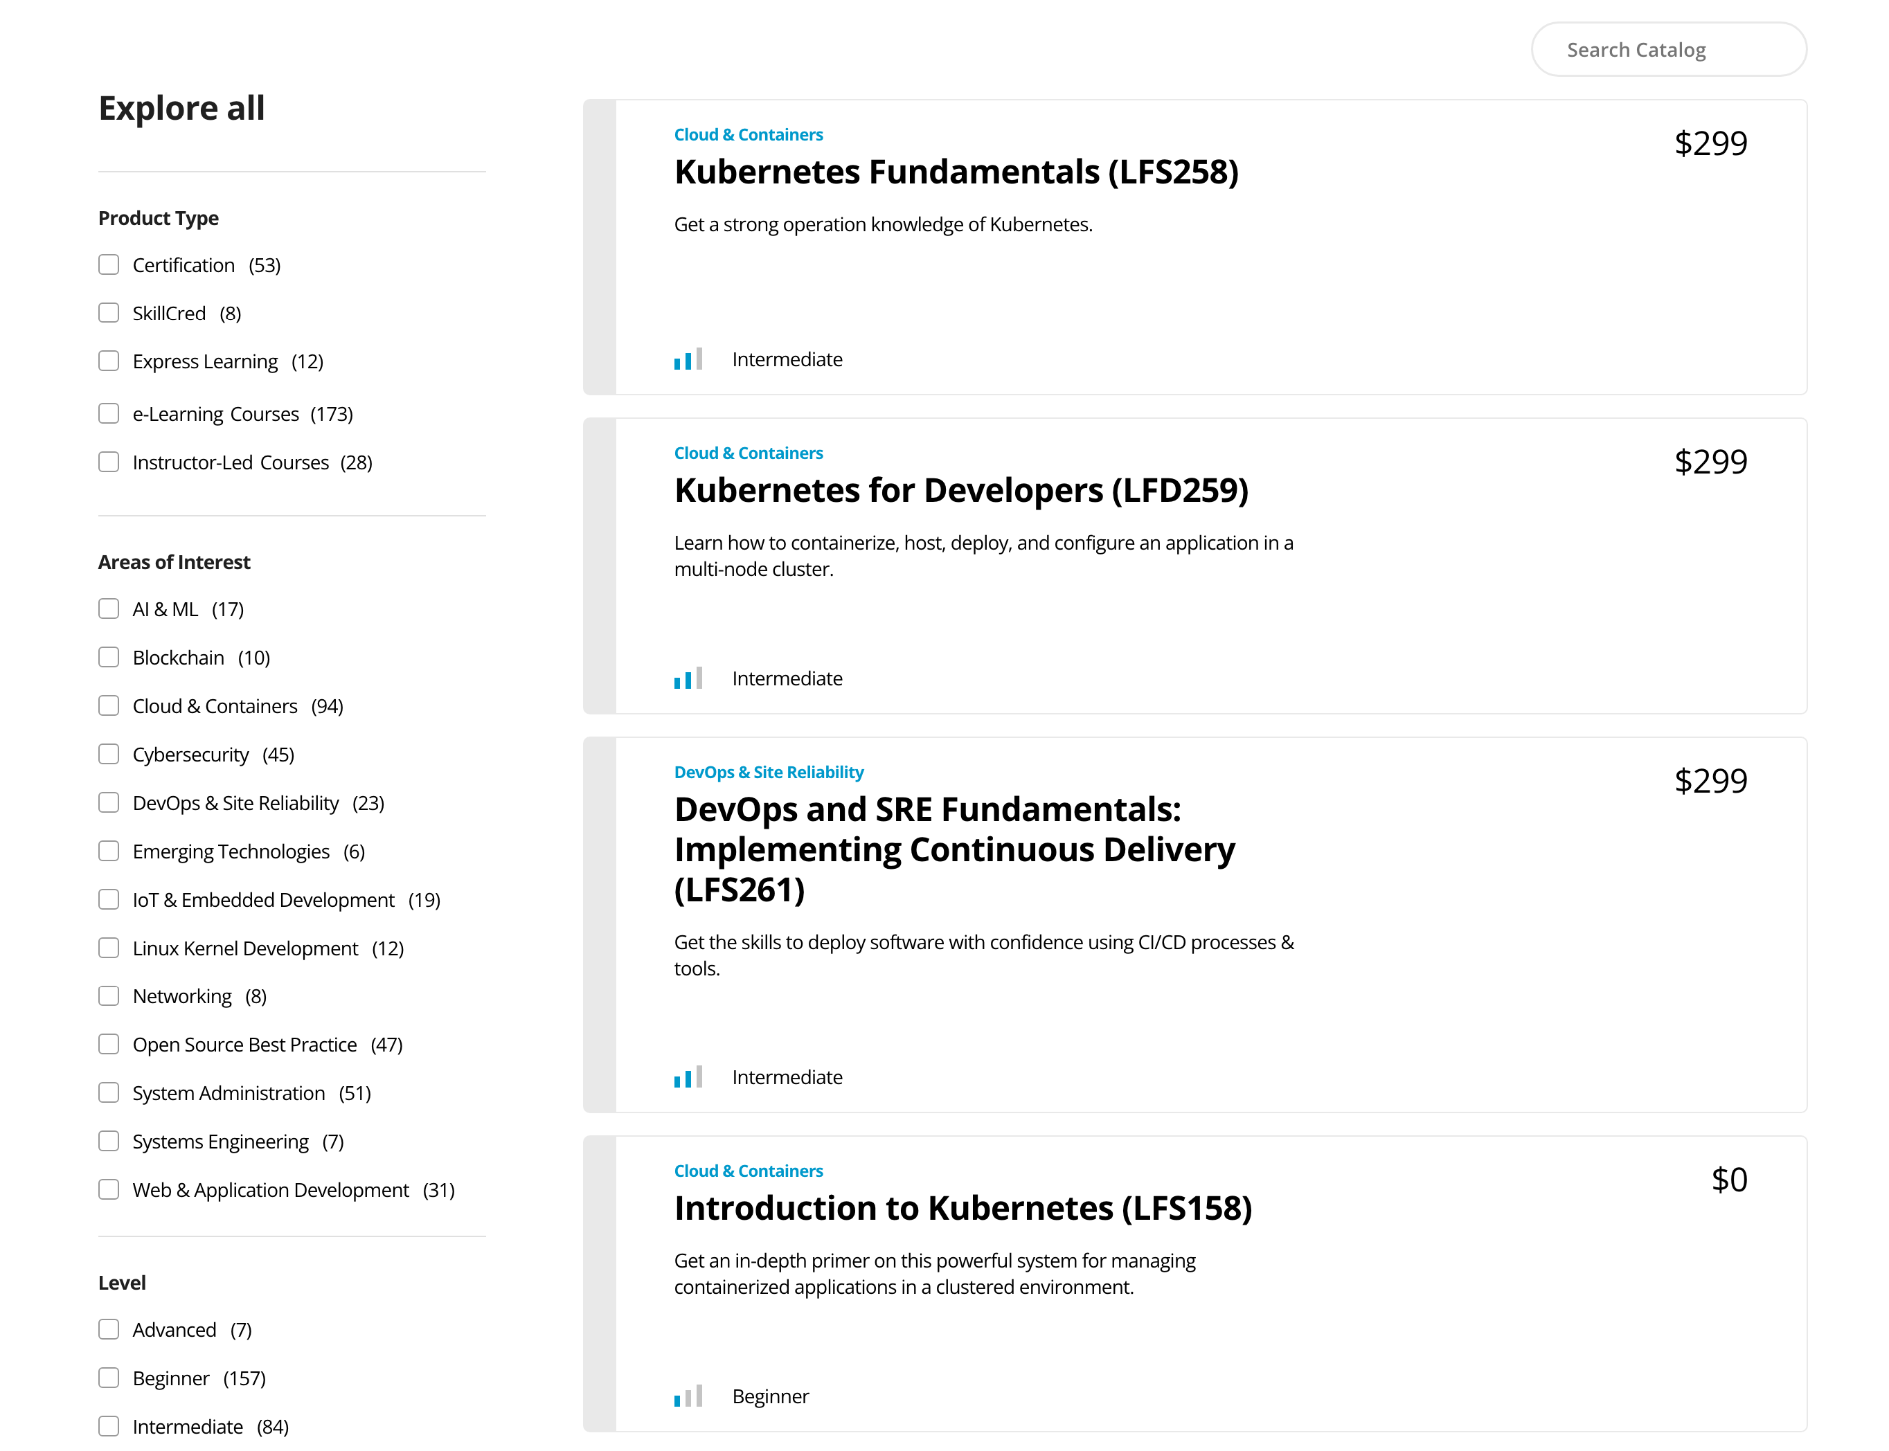This screenshot has height=1451, width=1889.
Task: Tick the Certification checkbox
Action: [x=109, y=264]
